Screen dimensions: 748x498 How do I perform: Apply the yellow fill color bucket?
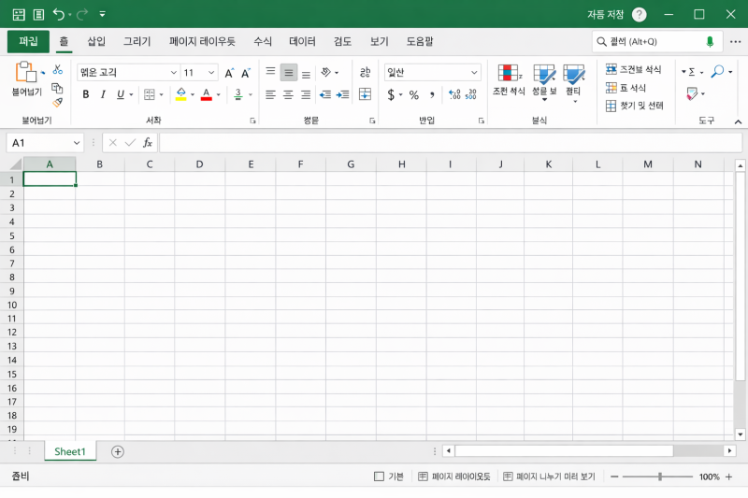180,93
